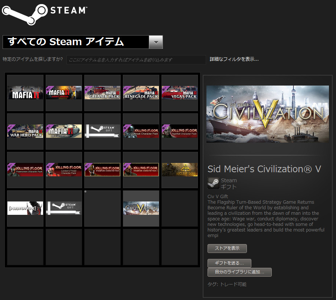Click the タグ: トレード可能 tag text
The height and width of the screenshot is (300, 336).
pos(227,284)
